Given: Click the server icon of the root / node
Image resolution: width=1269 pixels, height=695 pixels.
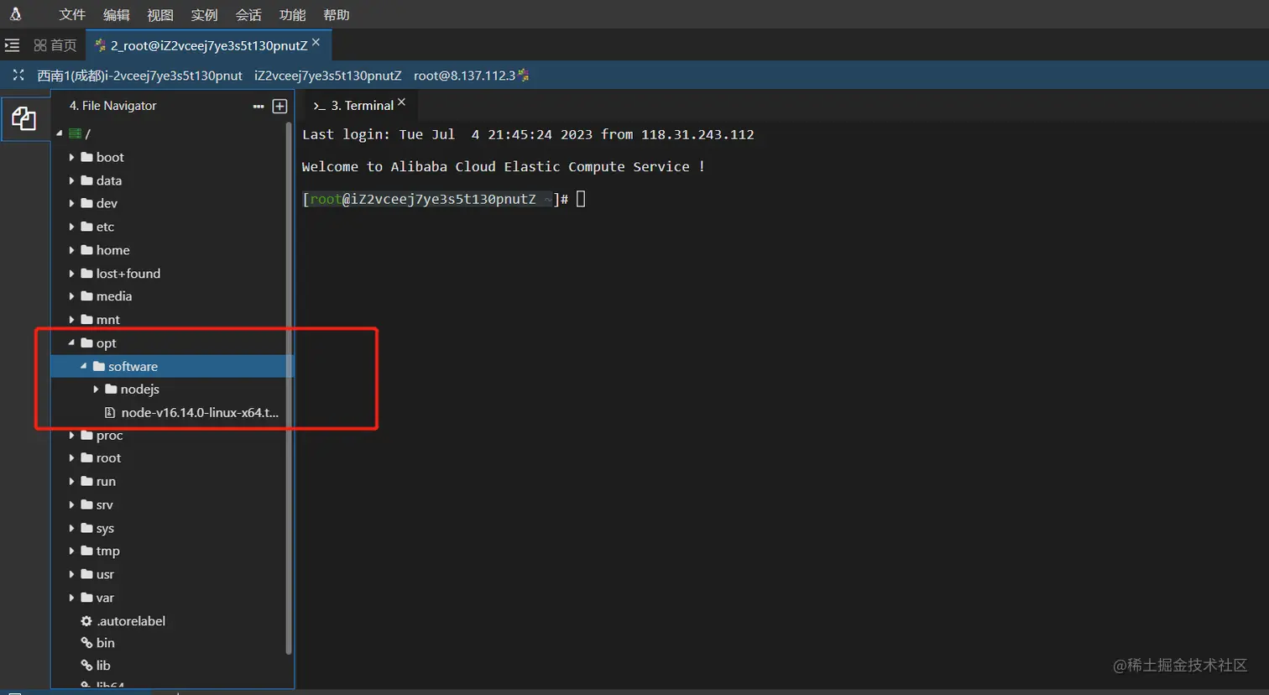Looking at the screenshot, I should click(75, 133).
